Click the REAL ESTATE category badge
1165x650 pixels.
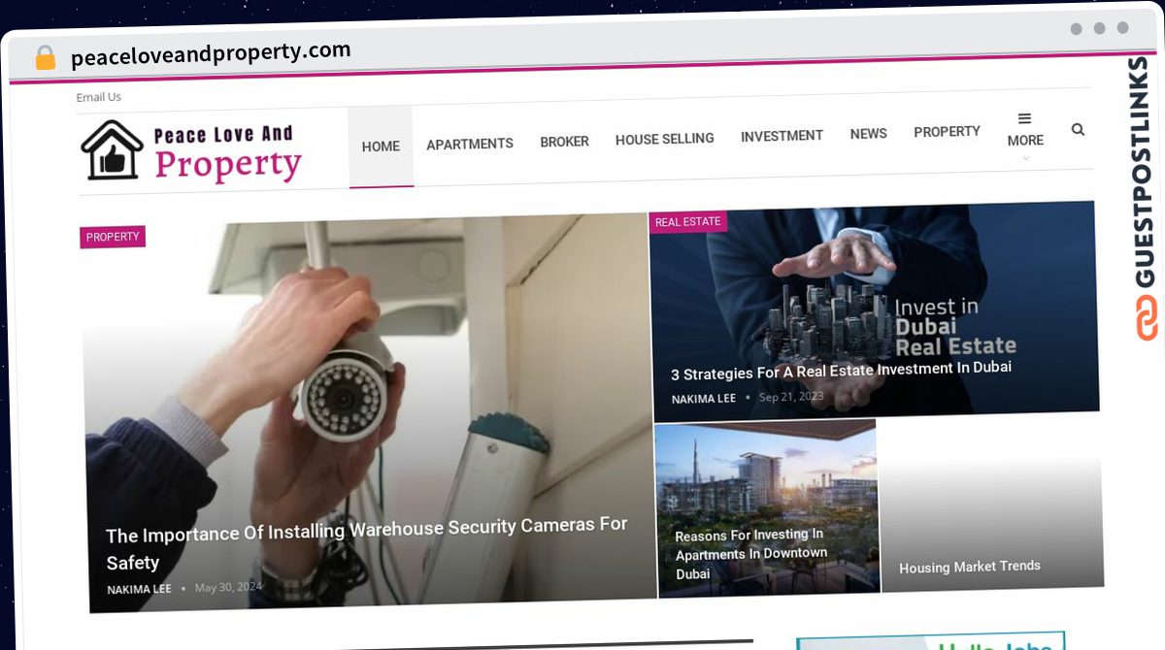point(687,222)
